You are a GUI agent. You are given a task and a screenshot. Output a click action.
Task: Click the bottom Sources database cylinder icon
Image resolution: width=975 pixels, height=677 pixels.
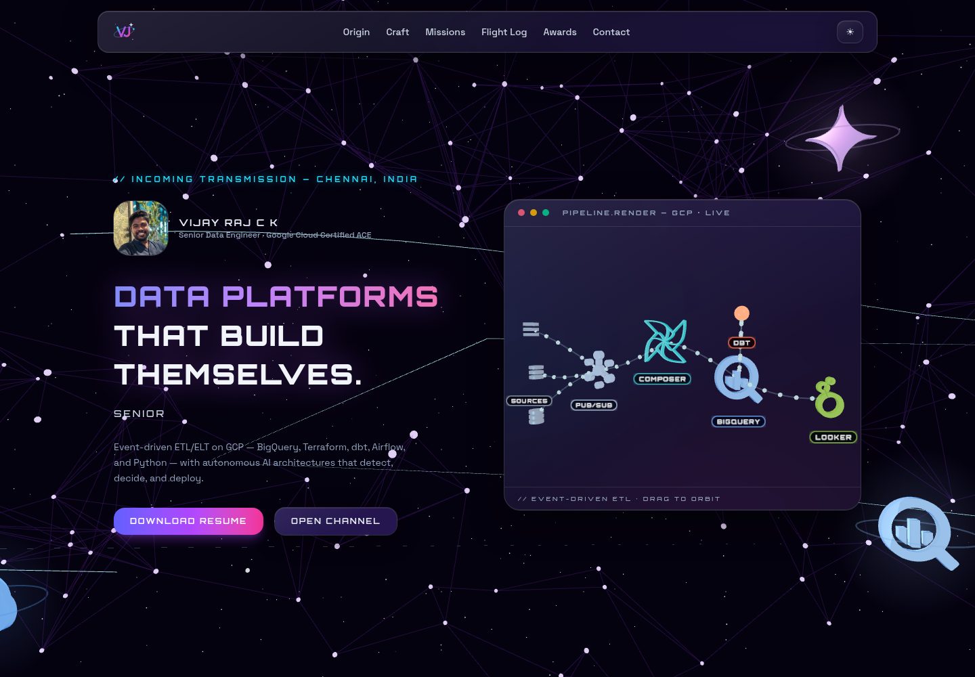pyautogui.click(x=536, y=416)
